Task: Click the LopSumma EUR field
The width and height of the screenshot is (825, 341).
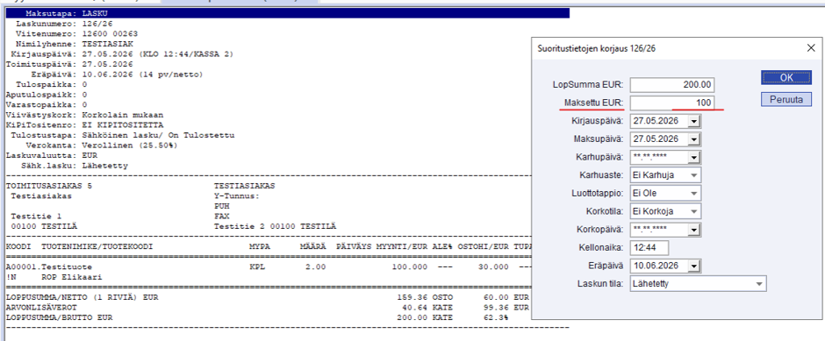Action: [672, 85]
